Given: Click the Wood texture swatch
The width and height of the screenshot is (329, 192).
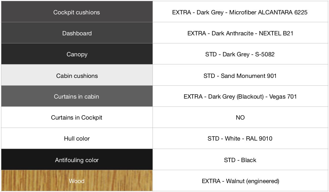Looking at the screenshot, I should pyautogui.click(x=77, y=181).
